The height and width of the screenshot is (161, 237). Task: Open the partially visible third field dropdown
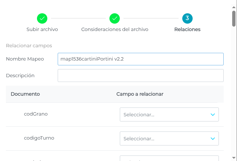pyautogui.click(x=169, y=159)
